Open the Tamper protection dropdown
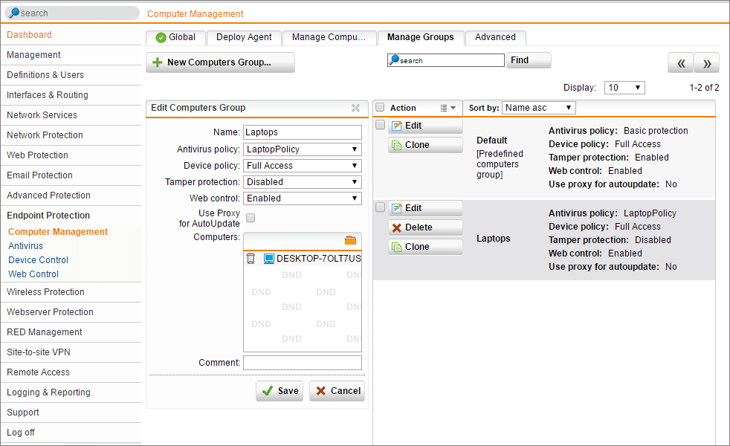 (302, 182)
